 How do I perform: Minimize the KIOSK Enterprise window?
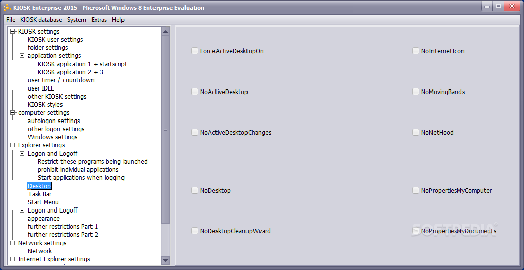487,6
